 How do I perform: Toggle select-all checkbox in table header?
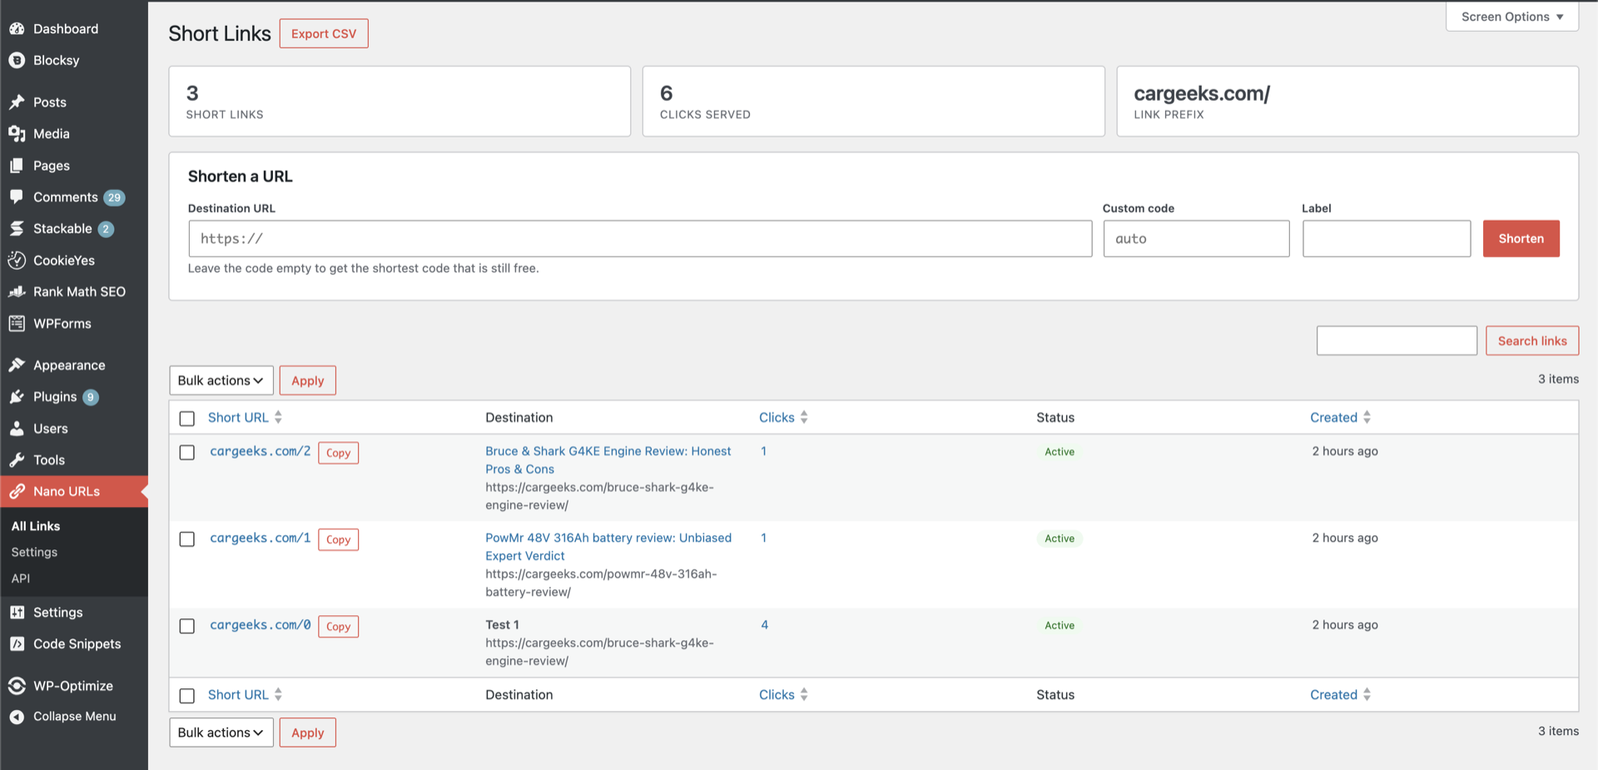187,418
